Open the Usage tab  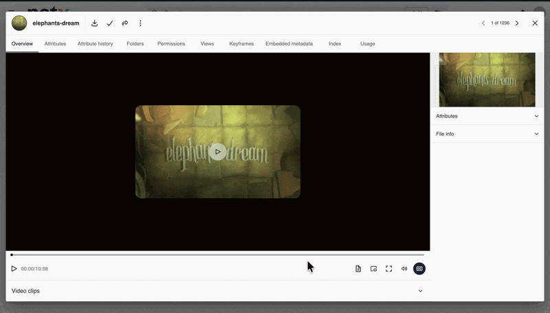[x=368, y=44]
